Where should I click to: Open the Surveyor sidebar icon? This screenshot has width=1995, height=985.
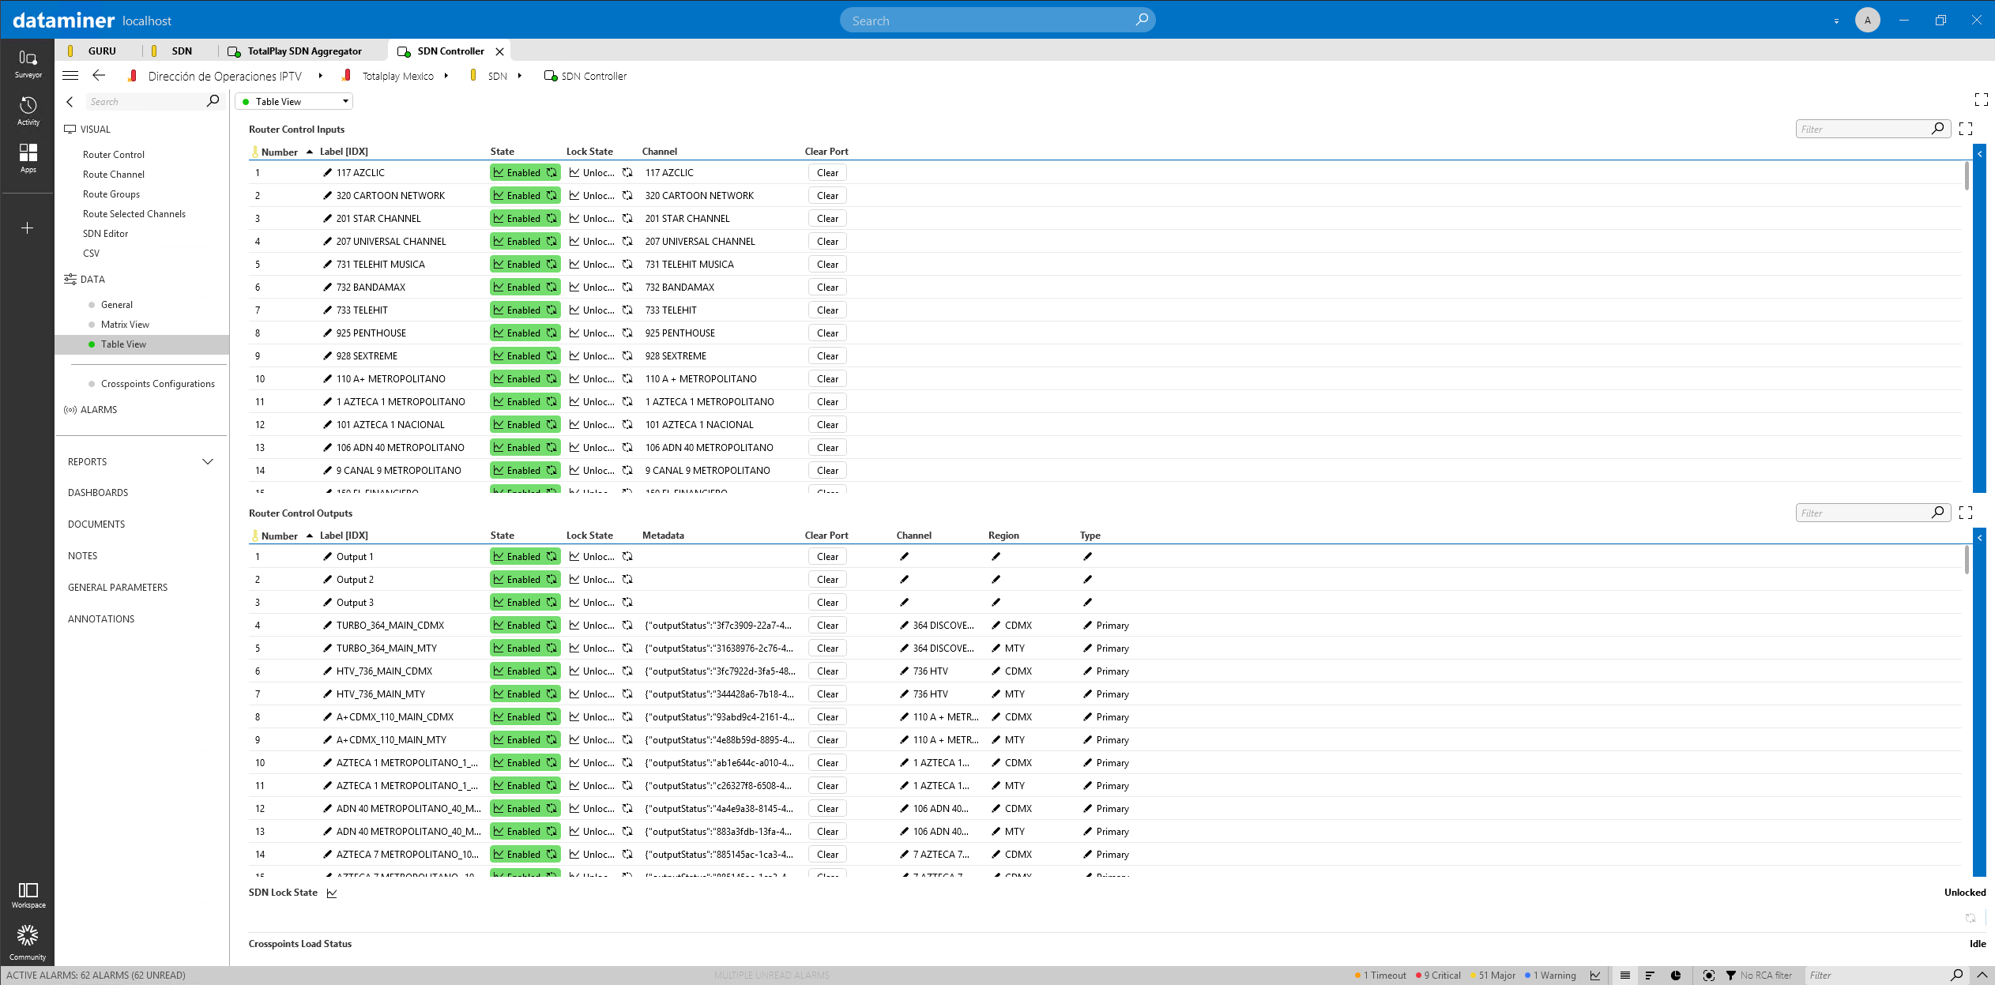(28, 64)
